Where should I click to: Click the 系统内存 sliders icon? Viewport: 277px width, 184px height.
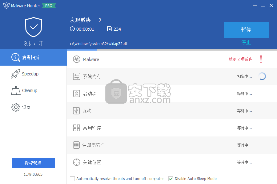(77, 76)
